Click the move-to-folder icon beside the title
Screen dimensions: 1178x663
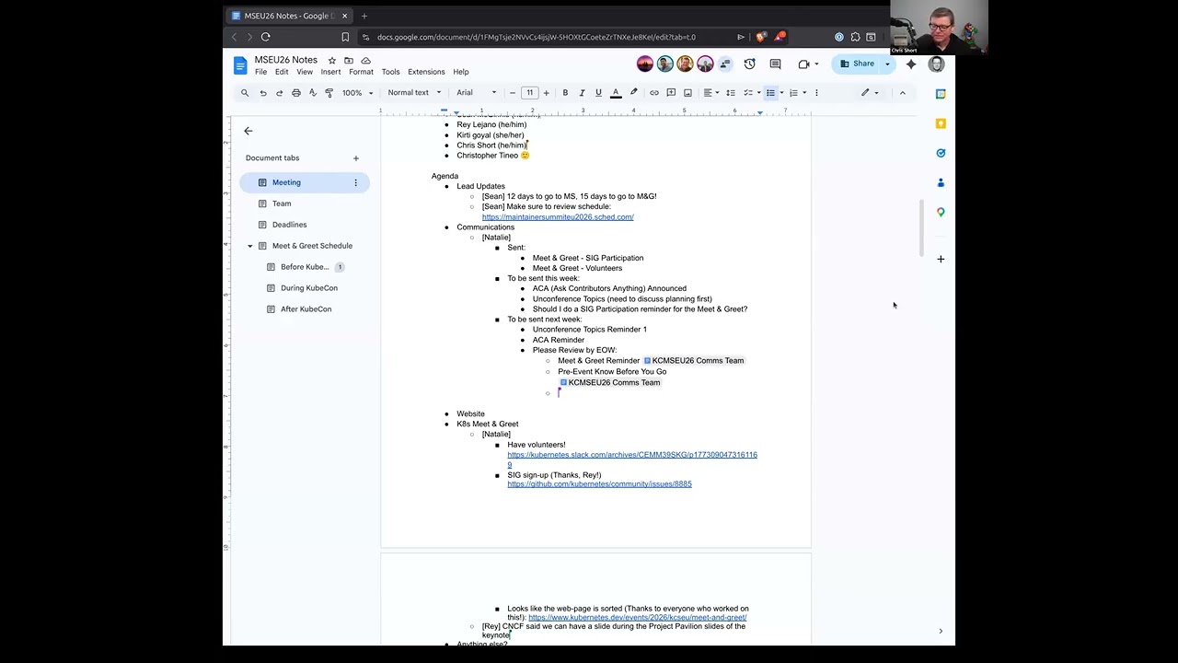(349, 61)
